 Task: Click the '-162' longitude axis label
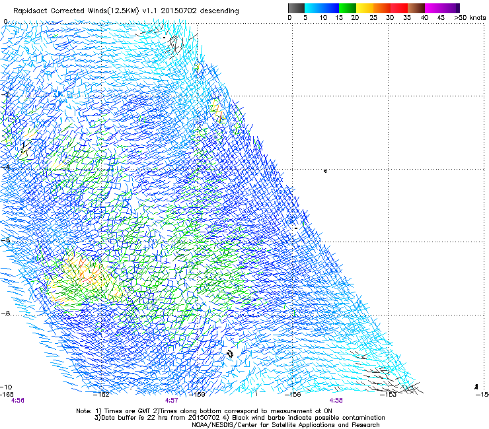[x=102, y=395]
